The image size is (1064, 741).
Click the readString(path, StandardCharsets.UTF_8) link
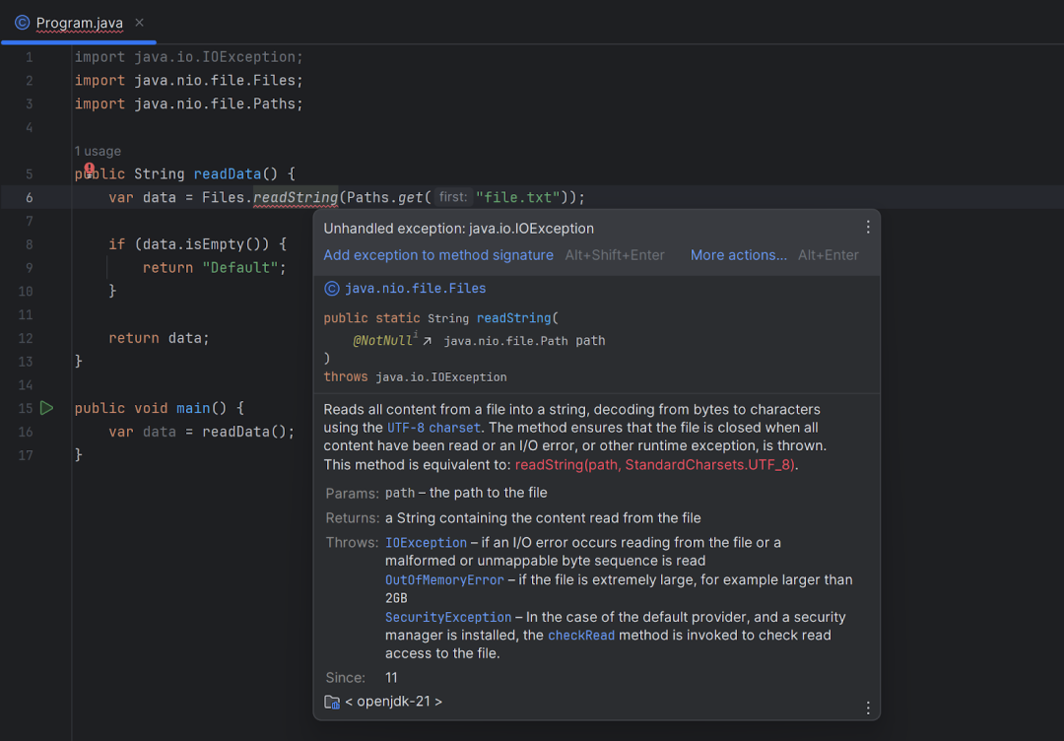pos(654,465)
